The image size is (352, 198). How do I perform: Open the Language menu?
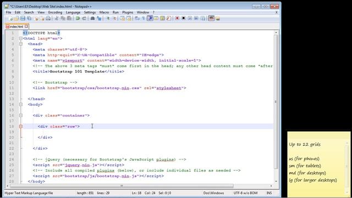click(x=73, y=12)
